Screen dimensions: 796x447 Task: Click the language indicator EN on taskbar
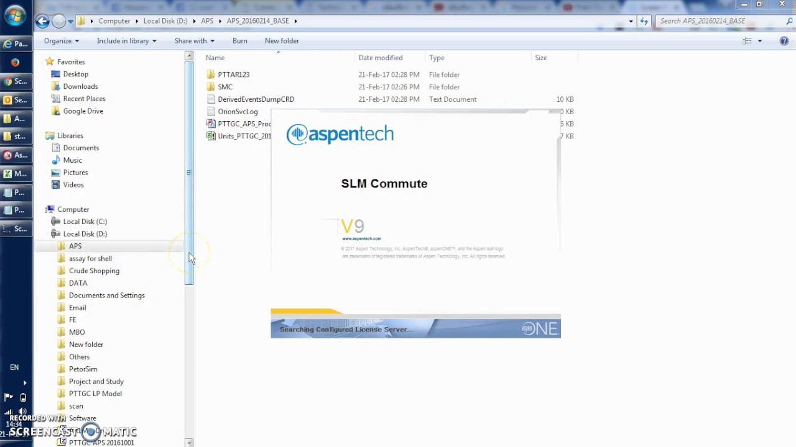[x=14, y=368]
